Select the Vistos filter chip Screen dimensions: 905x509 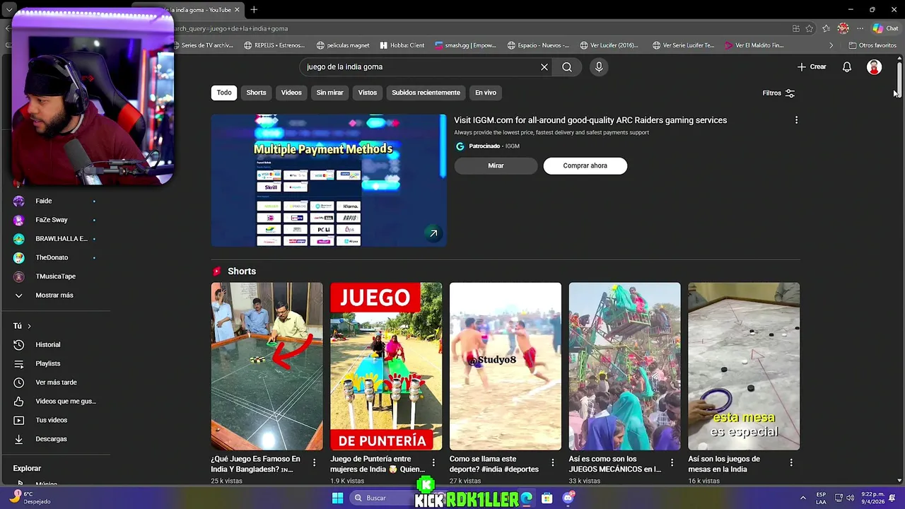[368, 93]
